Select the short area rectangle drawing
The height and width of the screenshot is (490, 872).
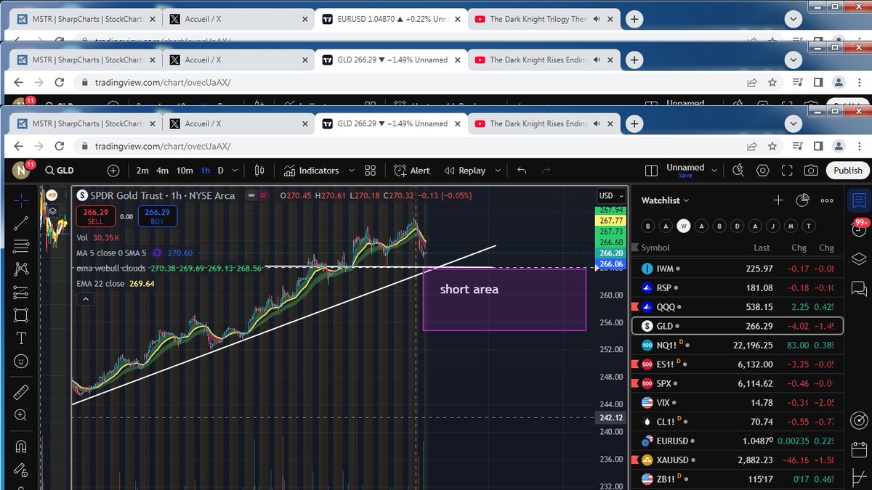(x=504, y=300)
